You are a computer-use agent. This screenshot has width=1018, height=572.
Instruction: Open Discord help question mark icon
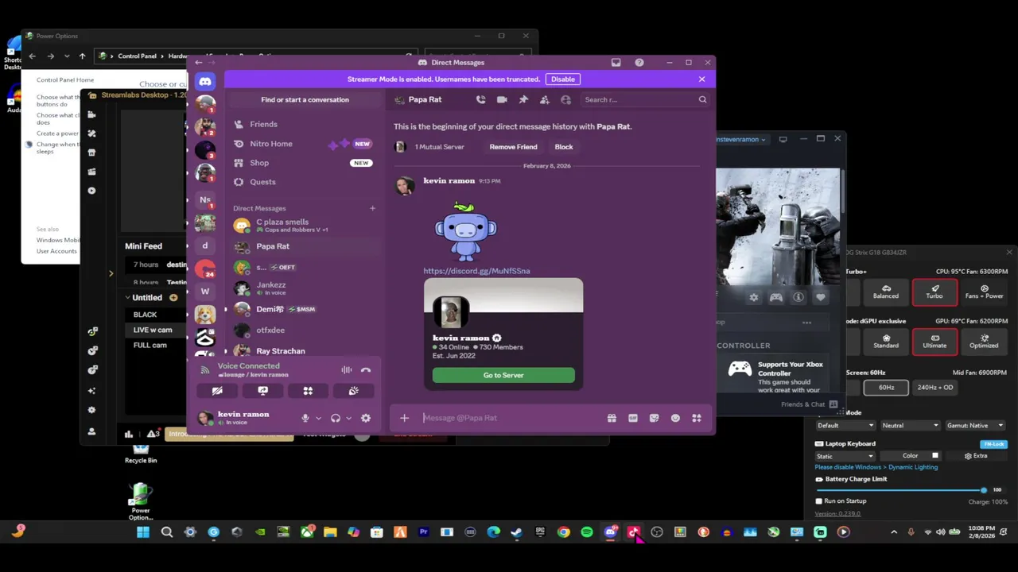coord(639,62)
